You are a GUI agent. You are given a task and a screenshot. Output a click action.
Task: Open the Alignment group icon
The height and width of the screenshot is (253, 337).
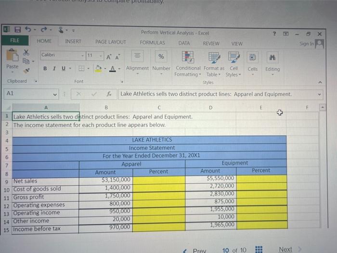[137, 56]
